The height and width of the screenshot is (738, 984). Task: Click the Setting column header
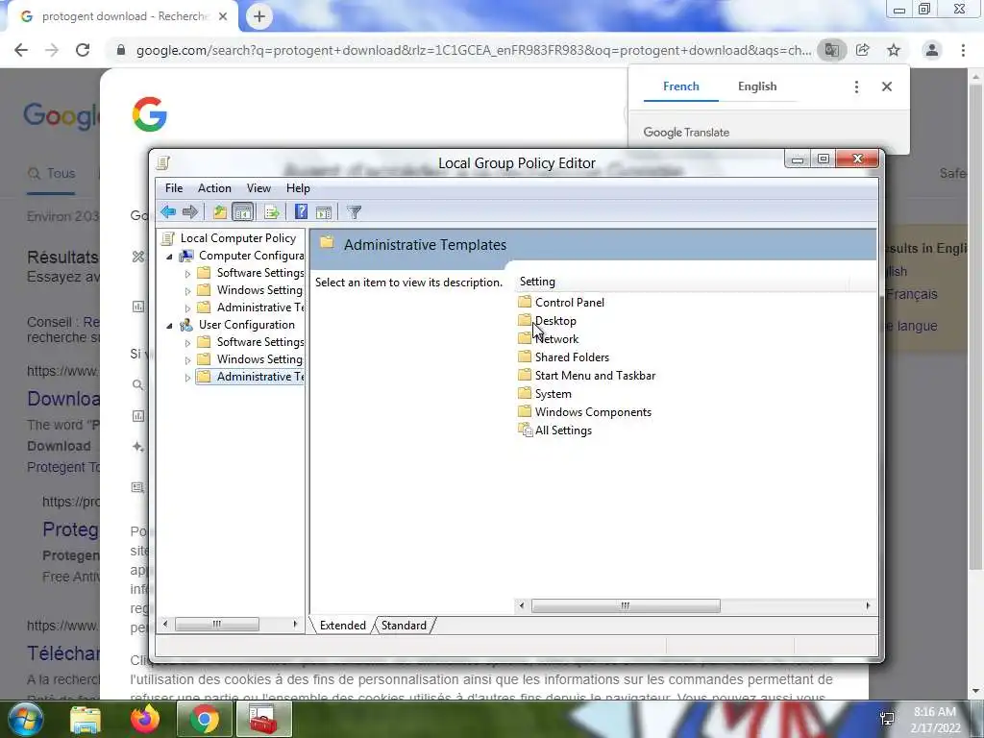[682, 282]
